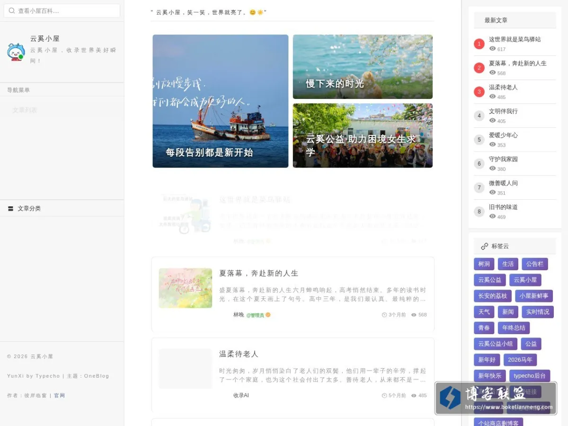
Task: Click the thumbnail of 夏落幕 article
Action: (x=186, y=288)
